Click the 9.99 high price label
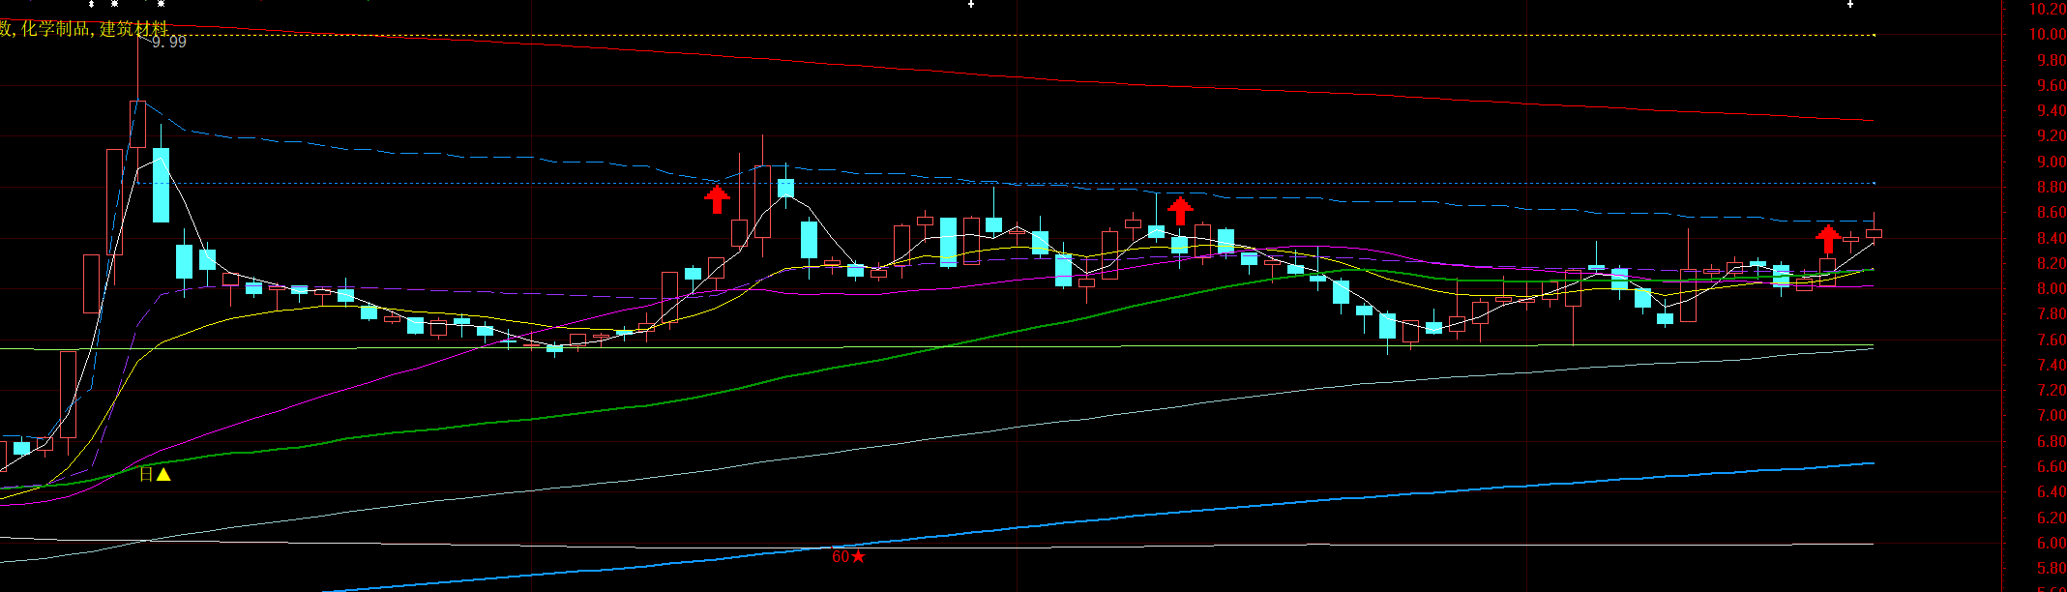The height and width of the screenshot is (592, 2067). (168, 42)
